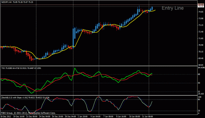The image size is (205, 118).
Task: Click price axis label 68.65
Action: coord(201,65)
